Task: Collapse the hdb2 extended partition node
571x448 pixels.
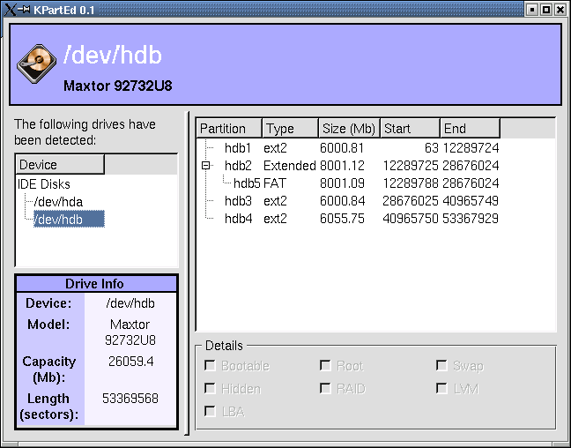Action: (205, 166)
